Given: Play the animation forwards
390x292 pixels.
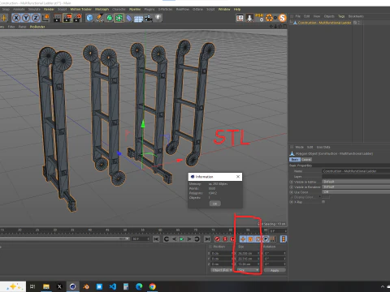Looking at the screenshot, I should tap(182, 239).
